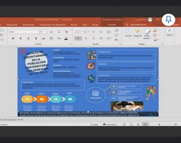Screen dimensions: 181x143
Task: Switch to the Transiciones tab
Action: tap(12, 25)
